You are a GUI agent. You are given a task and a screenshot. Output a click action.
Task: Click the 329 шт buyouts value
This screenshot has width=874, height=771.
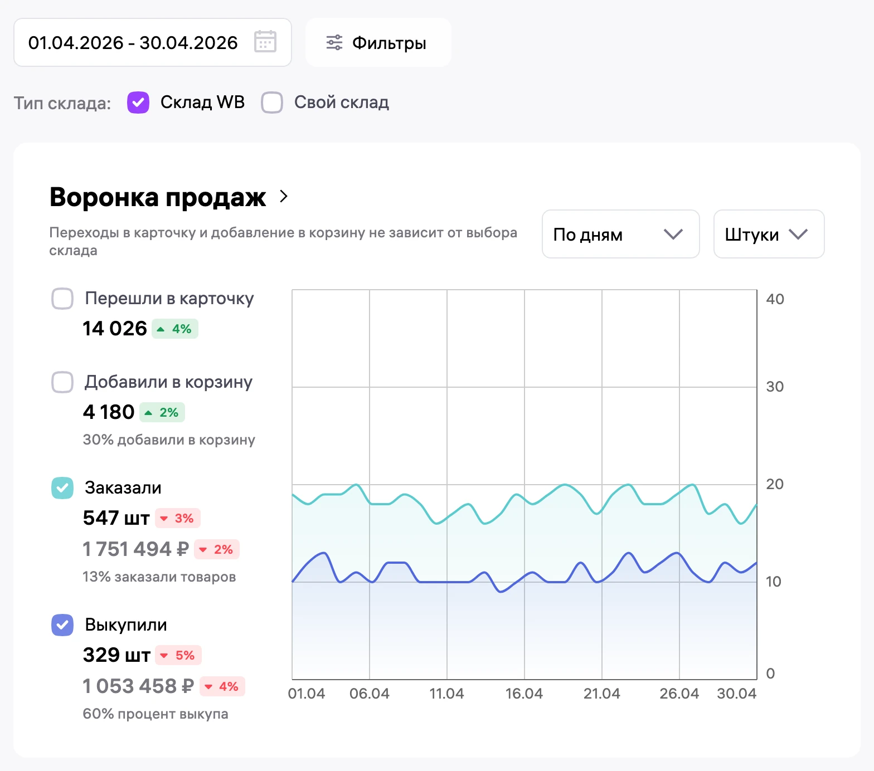click(117, 655)
